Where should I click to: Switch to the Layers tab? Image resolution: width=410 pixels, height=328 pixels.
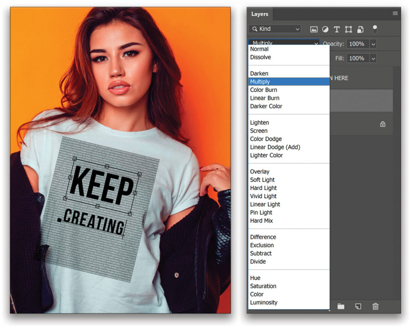tap(259, 14)
